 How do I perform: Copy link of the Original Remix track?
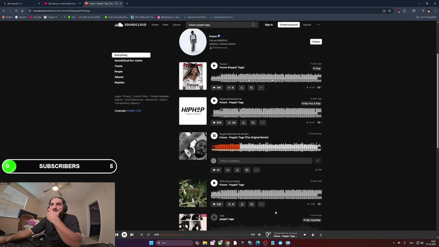coord(247,170)
